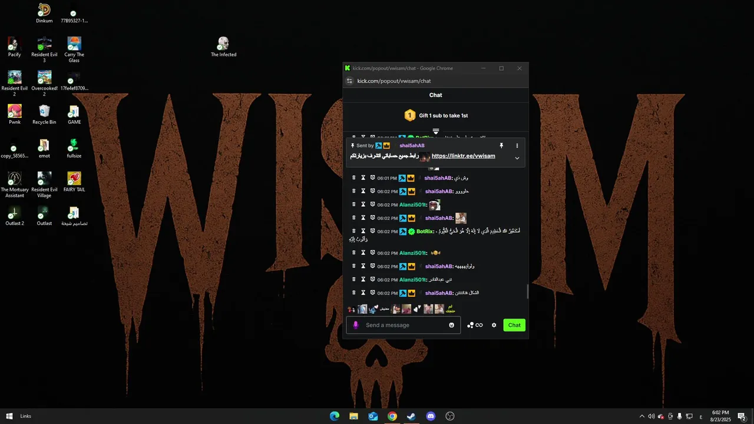
Task: Click Gift 1 sub to take 1st banner
Action: pyautogui.click(x=436, y=115)
